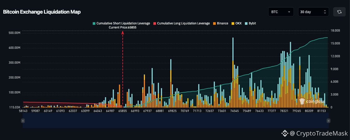Click the tallest bar near 74545
Screen dimensions: 350x140
(233, 72)
